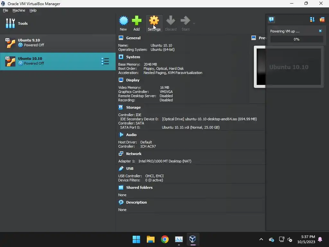Click the 0% powering up progress bar
Viewport: 329px width, 247px height.
[x=297, y=39]
